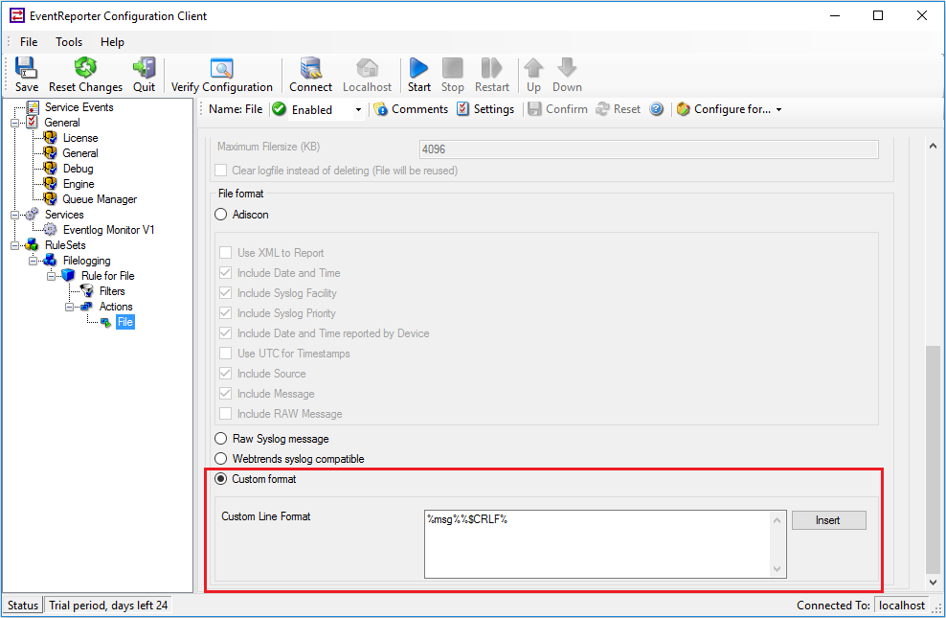The image size is (946, 618).
Task: Select the File action tree item
Action: (124, 322)
